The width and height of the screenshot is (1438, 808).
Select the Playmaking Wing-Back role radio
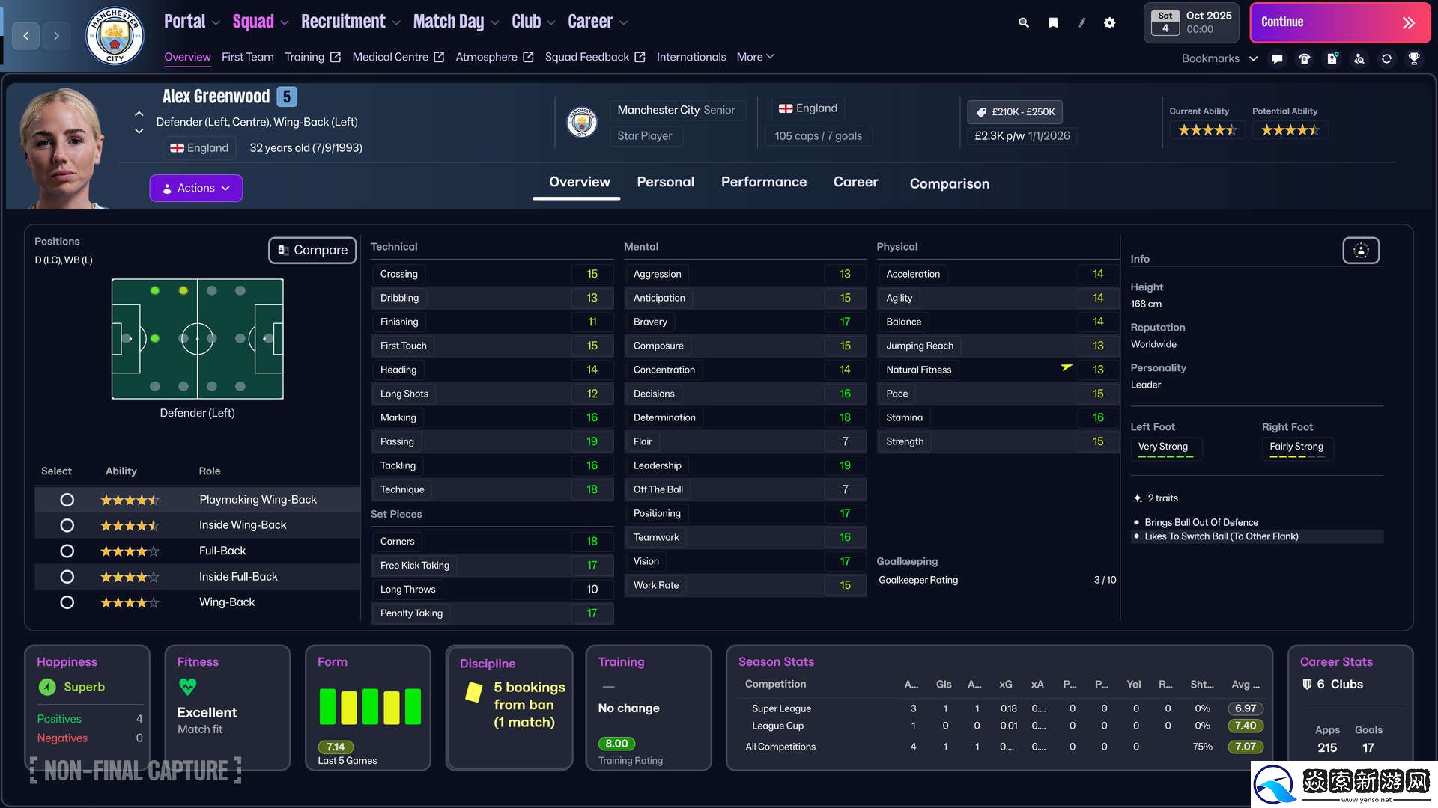67,500
